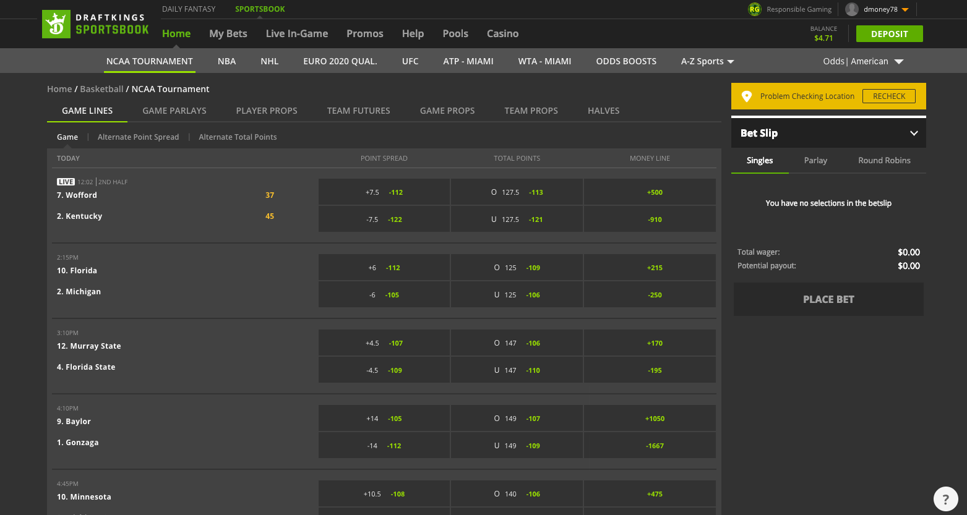The height and width of the screenshot is (515, 967).
Task: Switch to GAME PARLAYS tab
Action: click(174, 111)
